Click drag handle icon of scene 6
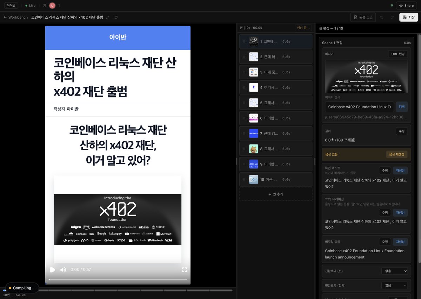 point(244,118)
